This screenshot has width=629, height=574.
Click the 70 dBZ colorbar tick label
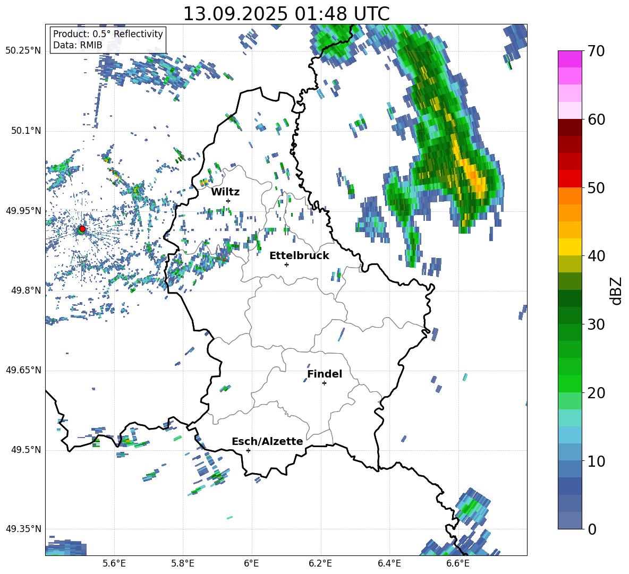click(596, 52)
